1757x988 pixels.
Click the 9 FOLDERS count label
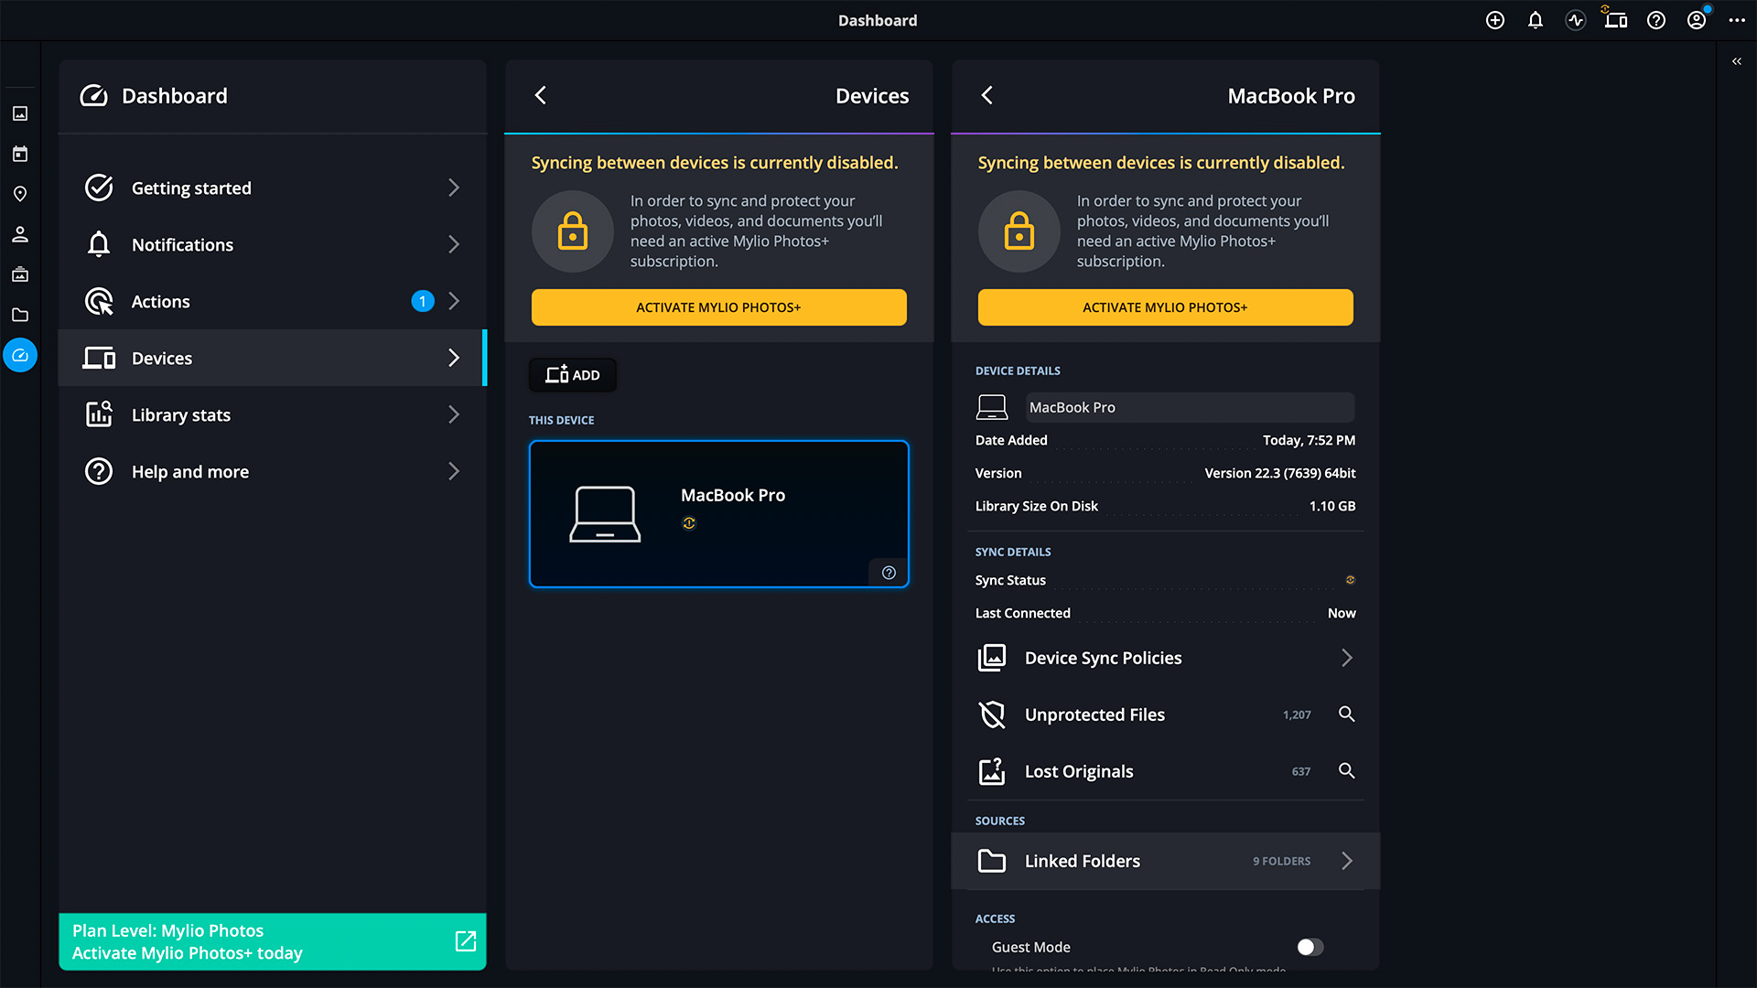point(1281,861)
